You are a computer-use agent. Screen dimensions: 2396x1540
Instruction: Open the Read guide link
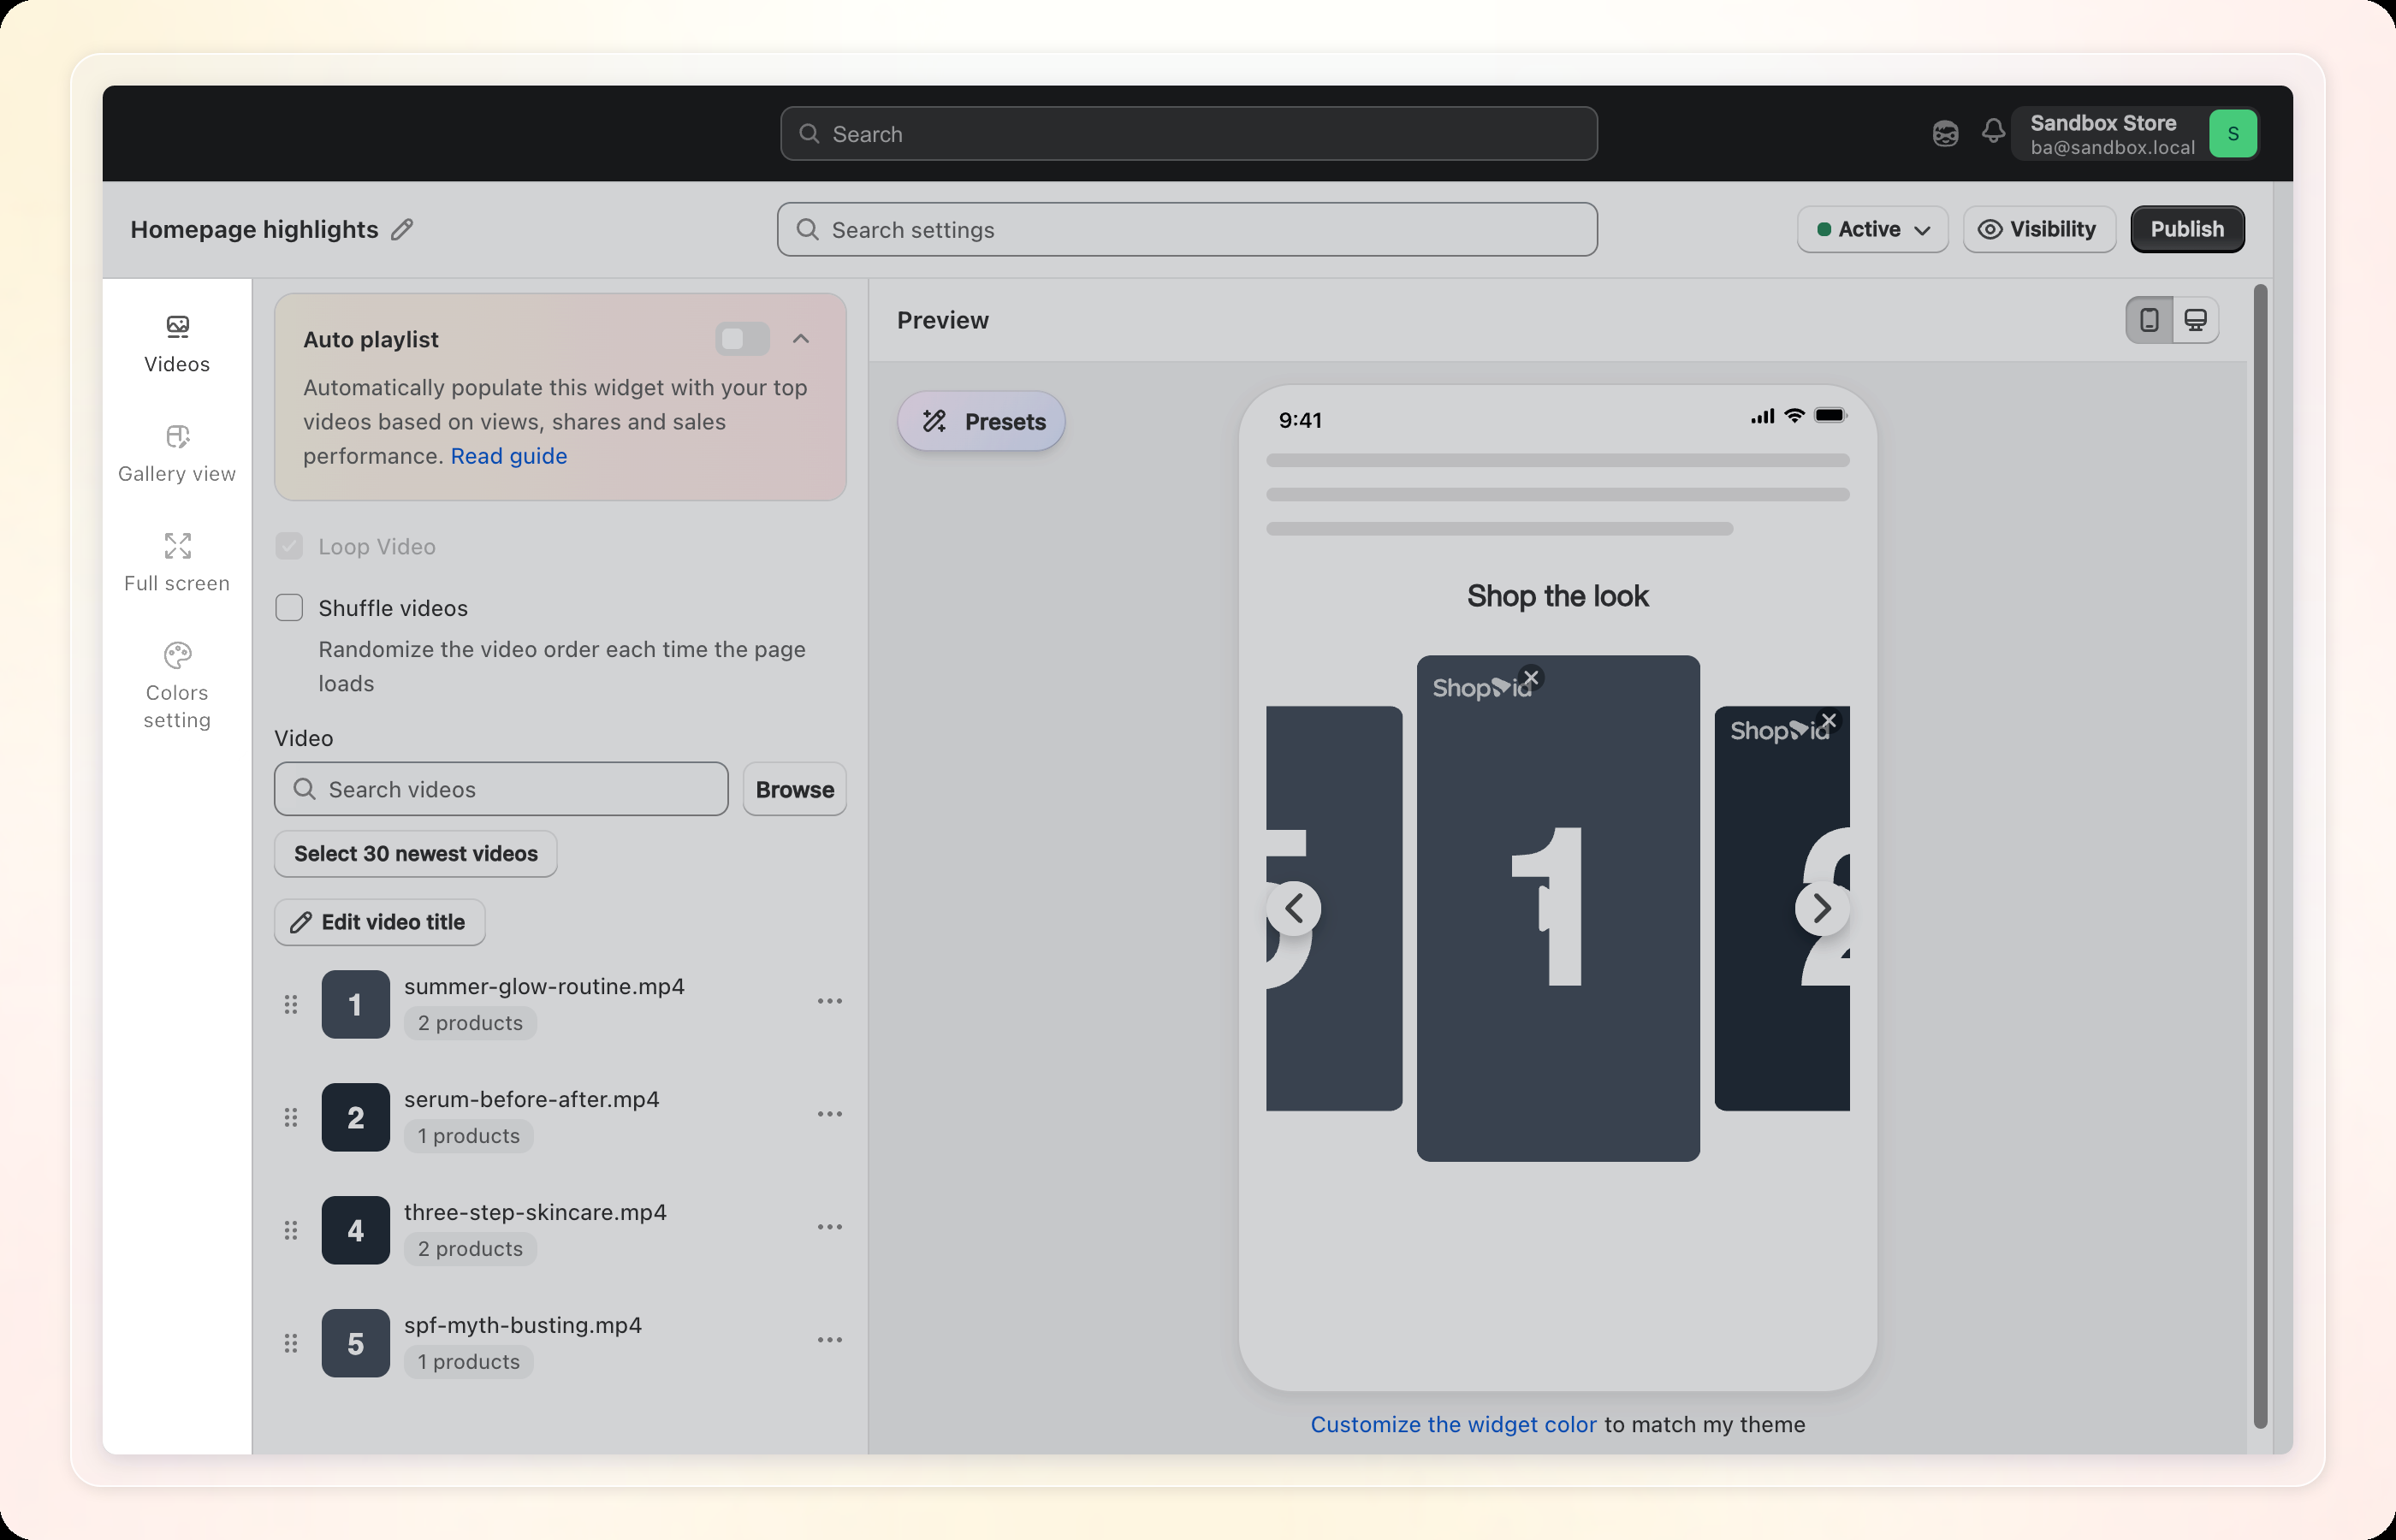[509, 456]
